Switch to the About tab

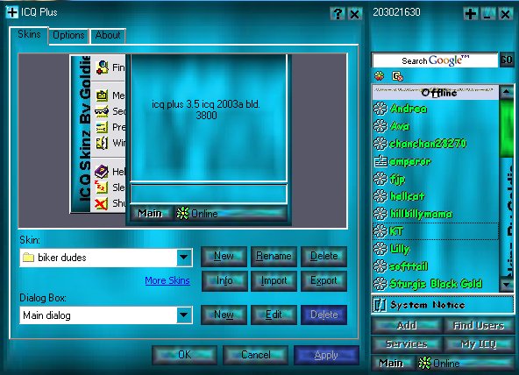[108, 35]
